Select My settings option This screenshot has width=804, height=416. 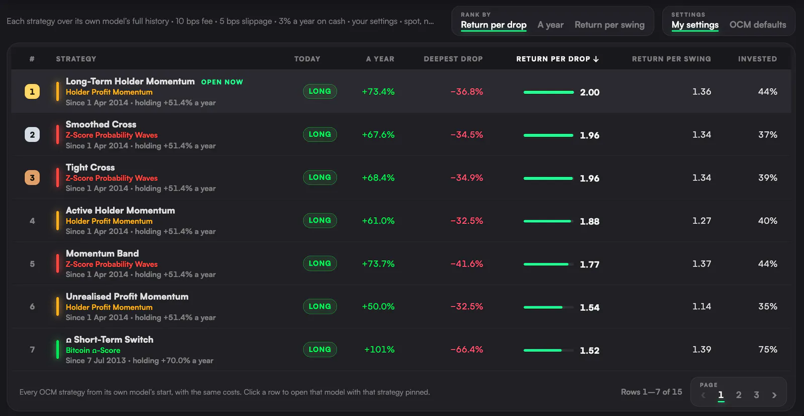click(695, 25)
